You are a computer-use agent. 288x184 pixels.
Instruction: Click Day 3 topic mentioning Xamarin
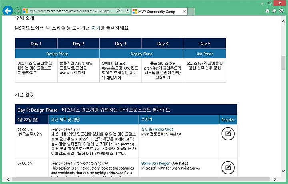[x=120, y=70]
